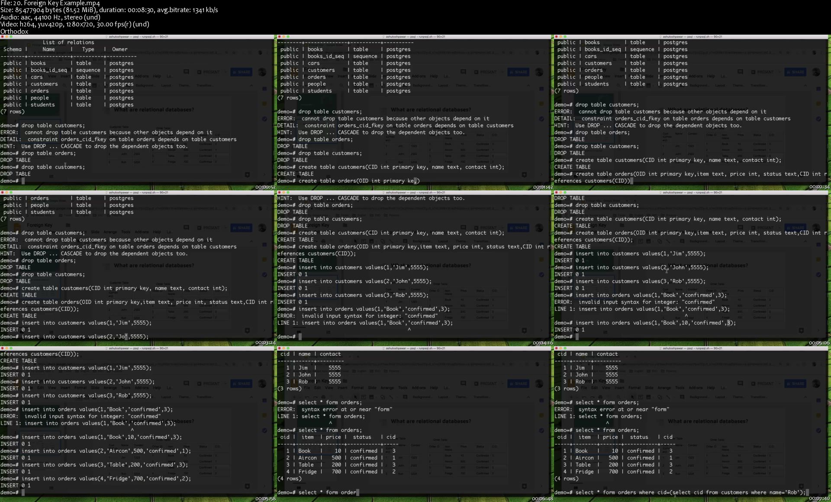
Task: Open the Arrange menu in 00:06:48 frame
Action: [387, 388]
